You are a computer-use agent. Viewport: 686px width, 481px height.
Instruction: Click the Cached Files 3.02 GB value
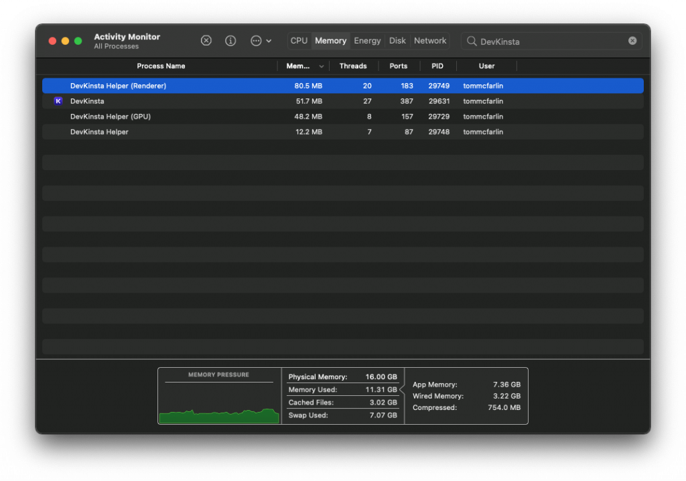383,402
